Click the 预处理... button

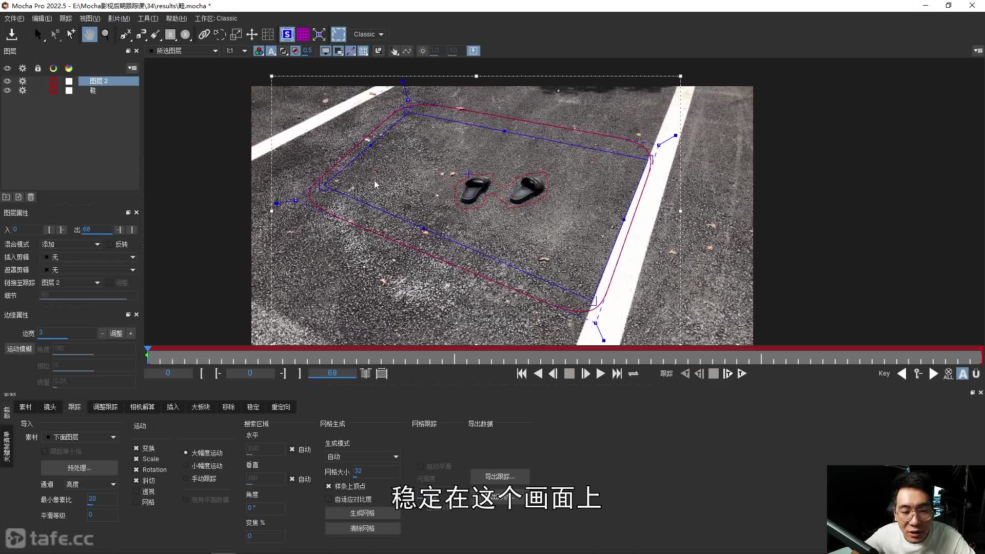pos(79,468)
